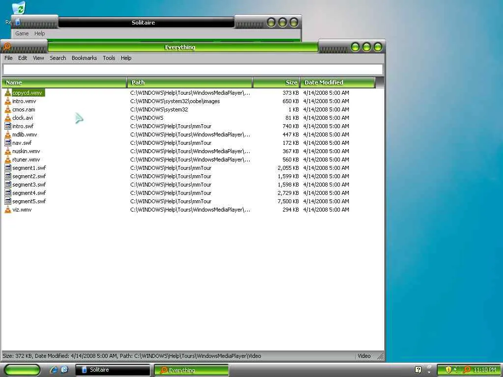
Task: Sort results by Size column header
Action: point(277,82)
